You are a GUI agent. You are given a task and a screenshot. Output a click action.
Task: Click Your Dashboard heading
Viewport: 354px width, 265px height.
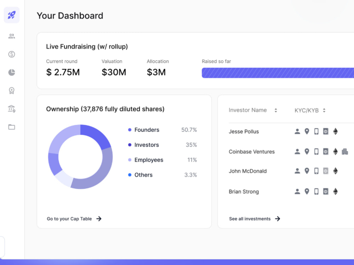coord(70,16)
